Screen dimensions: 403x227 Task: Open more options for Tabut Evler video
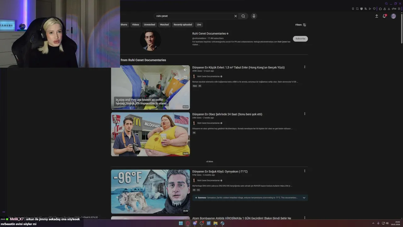[x=304, y=67]
